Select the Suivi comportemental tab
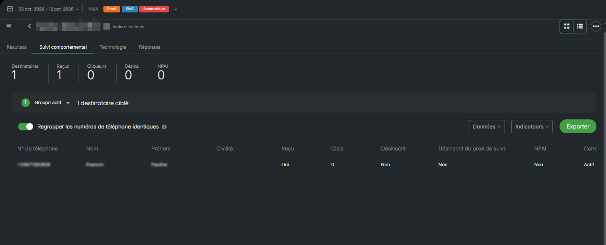This screenshot has height=245, width=606. pyautogui.click(x=63, y=47)
